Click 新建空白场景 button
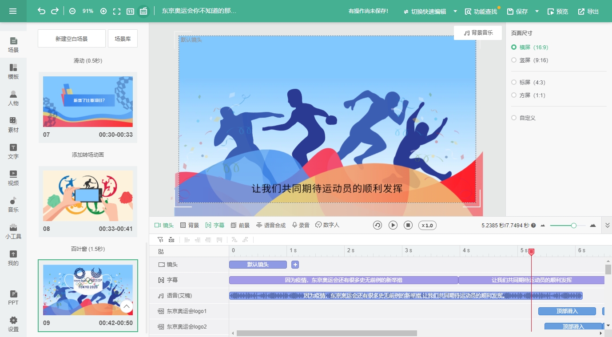612x337 pixels. 72,39
